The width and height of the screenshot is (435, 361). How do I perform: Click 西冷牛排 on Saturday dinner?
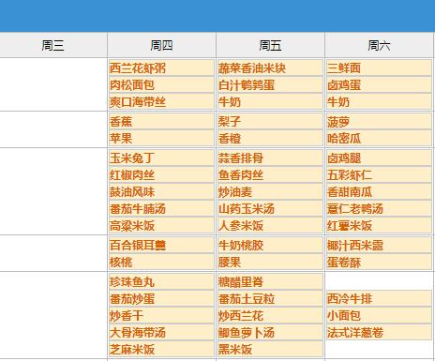tap(379, 298)
